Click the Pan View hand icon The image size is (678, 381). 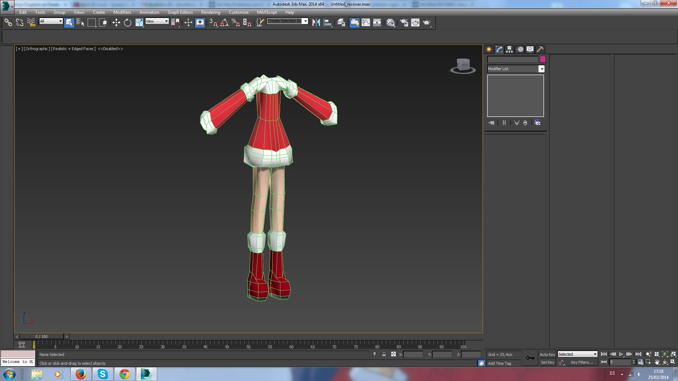[x=657, y=362]
